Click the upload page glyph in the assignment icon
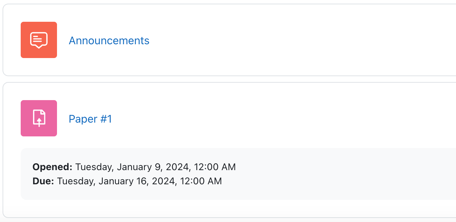 click(x=39, y=118)
